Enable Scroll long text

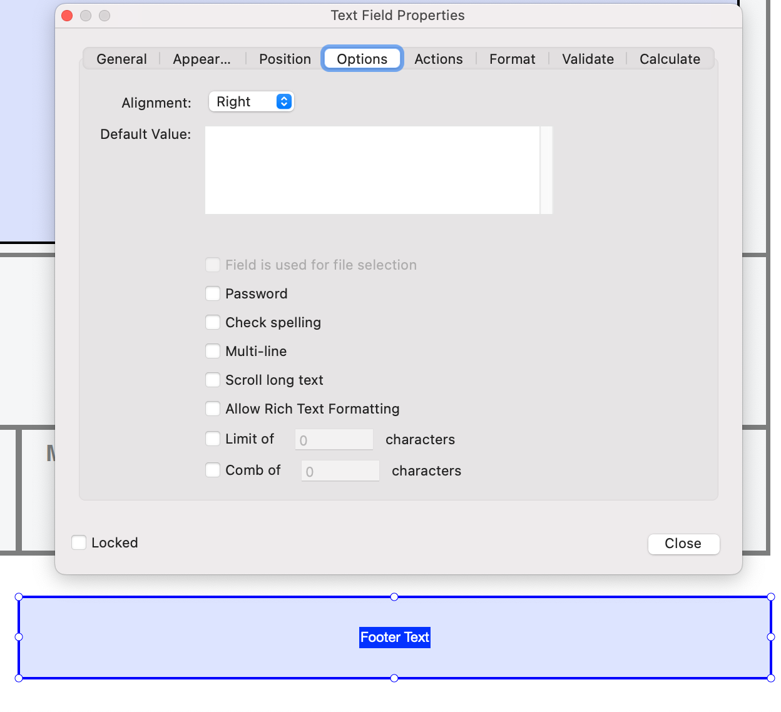(x=213, y=380)
